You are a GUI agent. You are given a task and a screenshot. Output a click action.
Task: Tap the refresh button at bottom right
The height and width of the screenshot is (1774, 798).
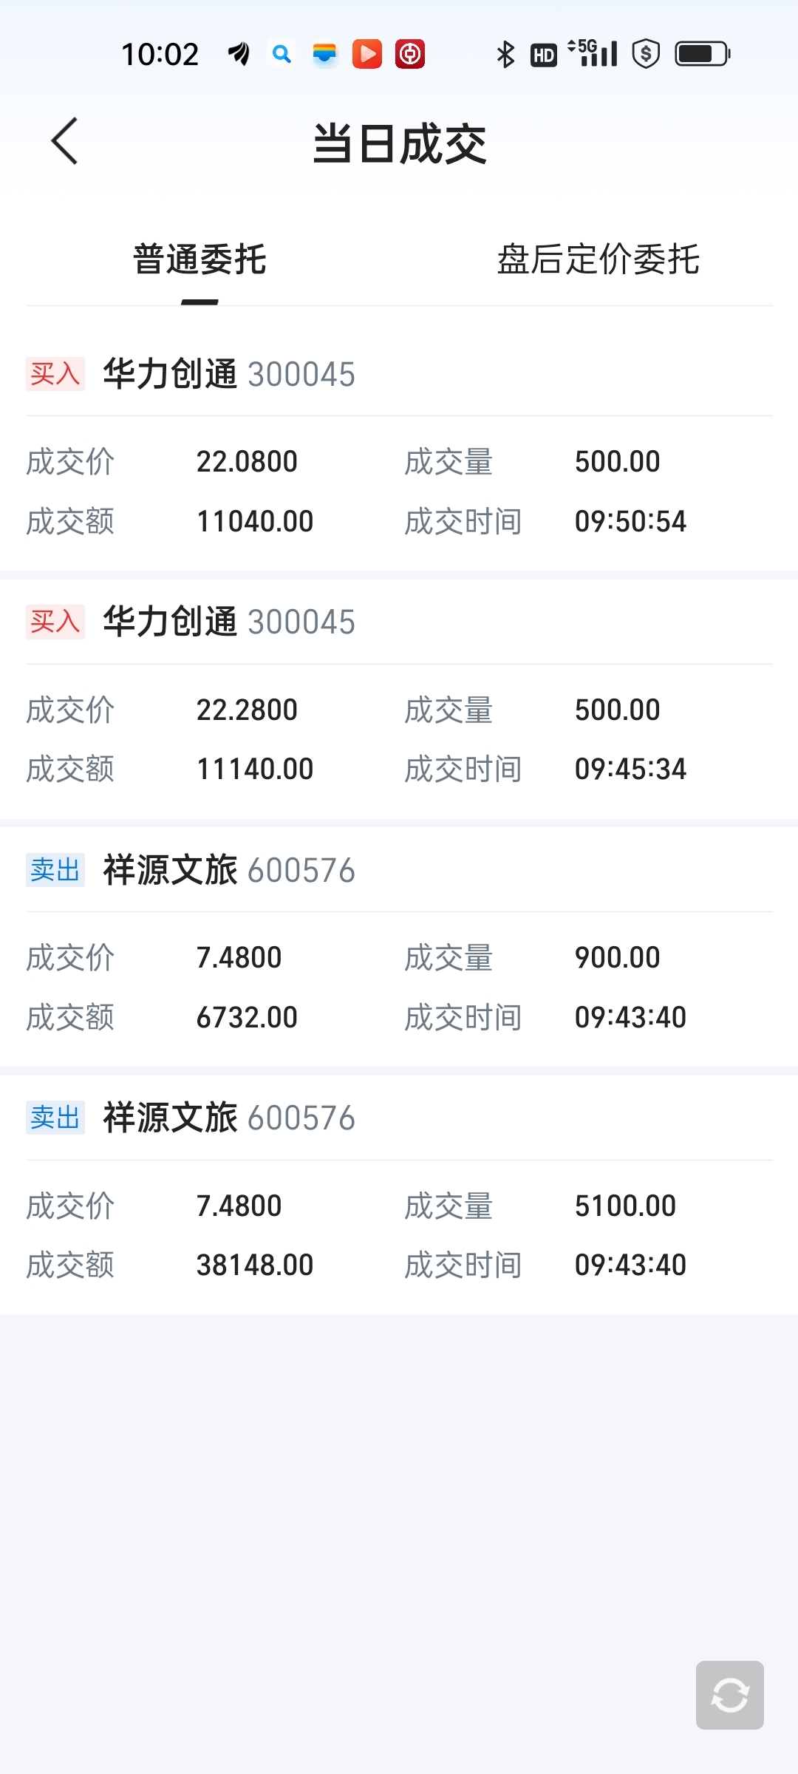729,1694
